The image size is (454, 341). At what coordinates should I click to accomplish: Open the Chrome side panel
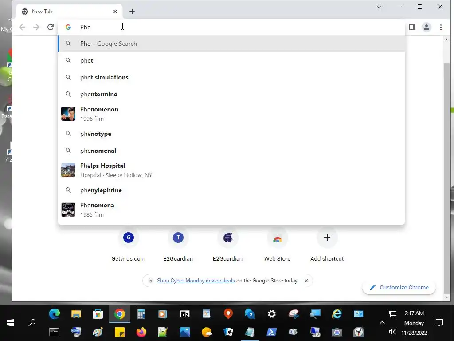[x=412, y=27]
